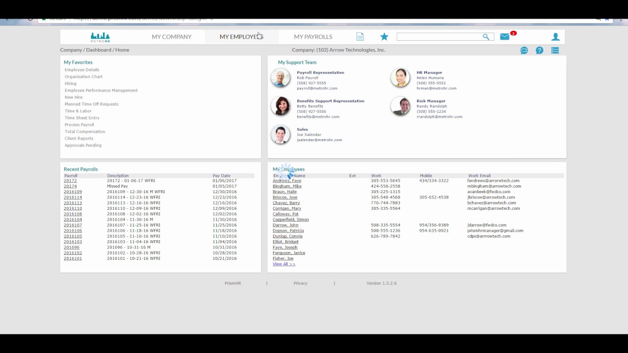
Task: Click the Privacy footer link
Action: tap(300, 283)
